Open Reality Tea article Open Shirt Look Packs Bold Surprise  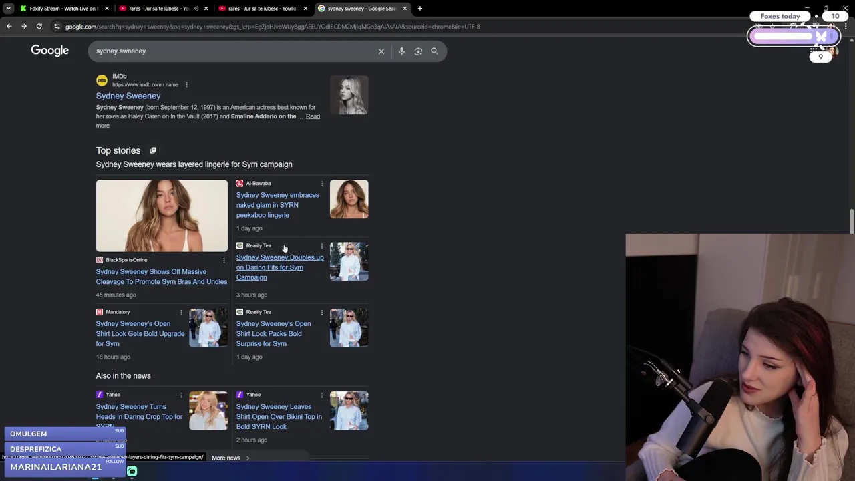pos(273,333)
